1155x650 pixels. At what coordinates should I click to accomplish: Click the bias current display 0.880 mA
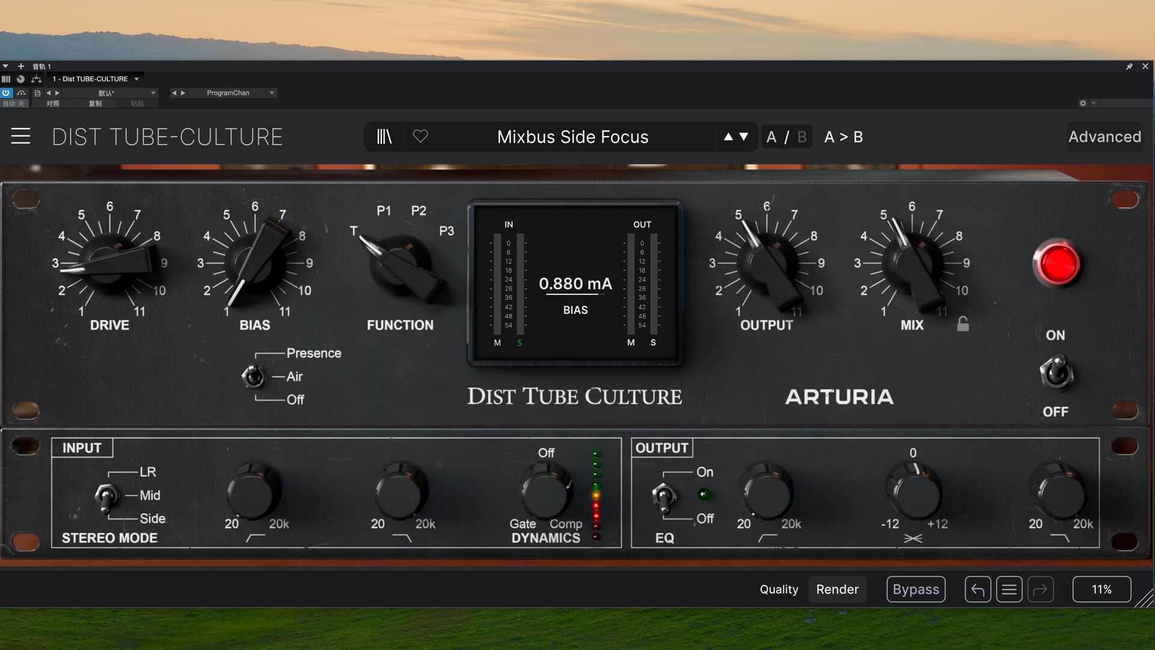click(x=575, y=283)
